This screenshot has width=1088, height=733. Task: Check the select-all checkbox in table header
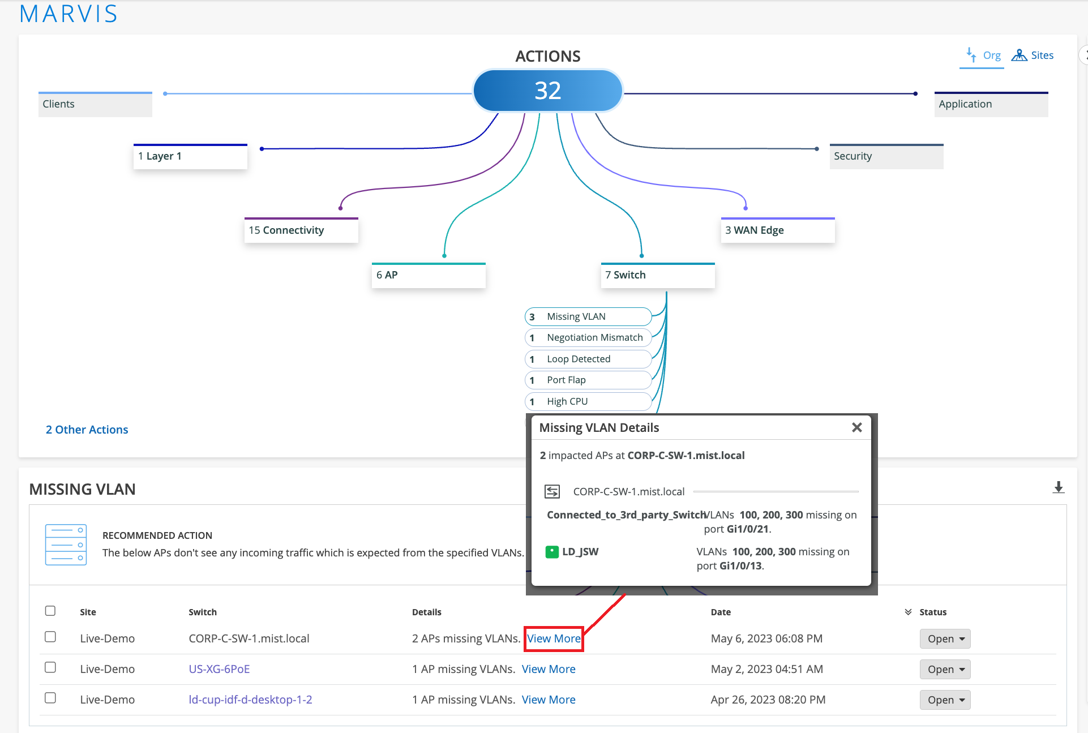pyautogui.click(x=50, y=611)
